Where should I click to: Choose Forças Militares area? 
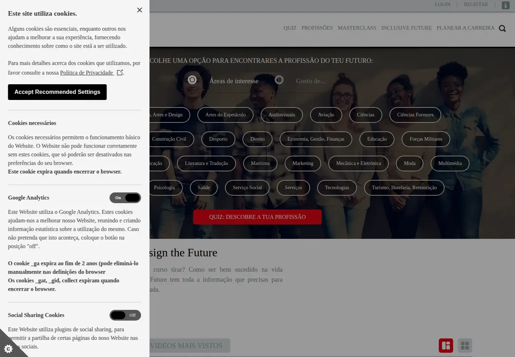[426, 139]
